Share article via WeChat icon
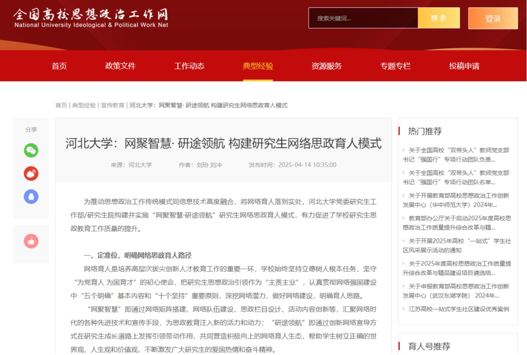Image resolution: width=527 pixels, height=355 pixels. [31, 150]
